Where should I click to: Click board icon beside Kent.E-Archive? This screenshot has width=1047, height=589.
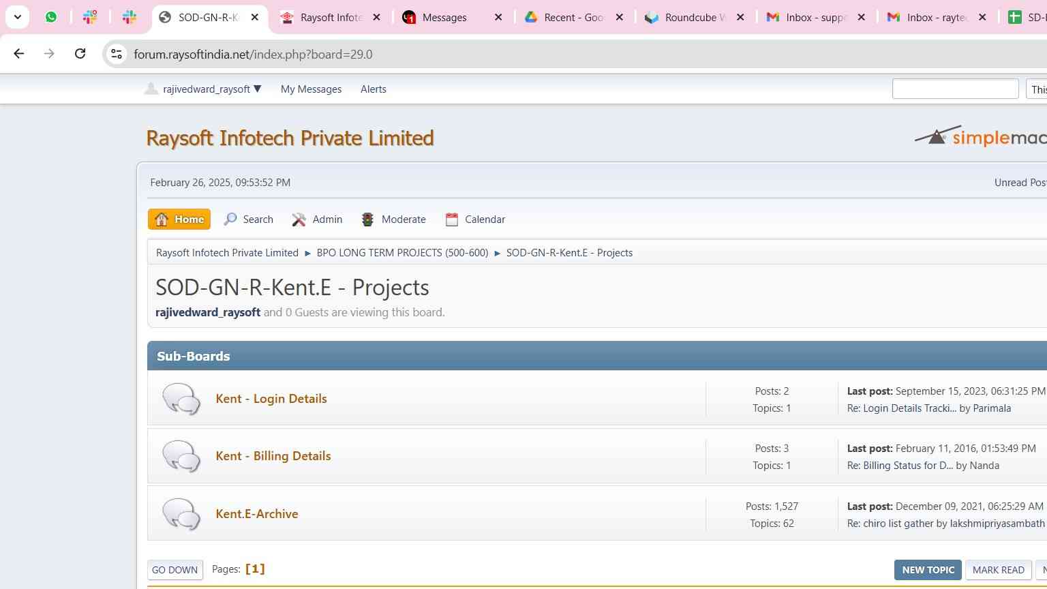181,514
